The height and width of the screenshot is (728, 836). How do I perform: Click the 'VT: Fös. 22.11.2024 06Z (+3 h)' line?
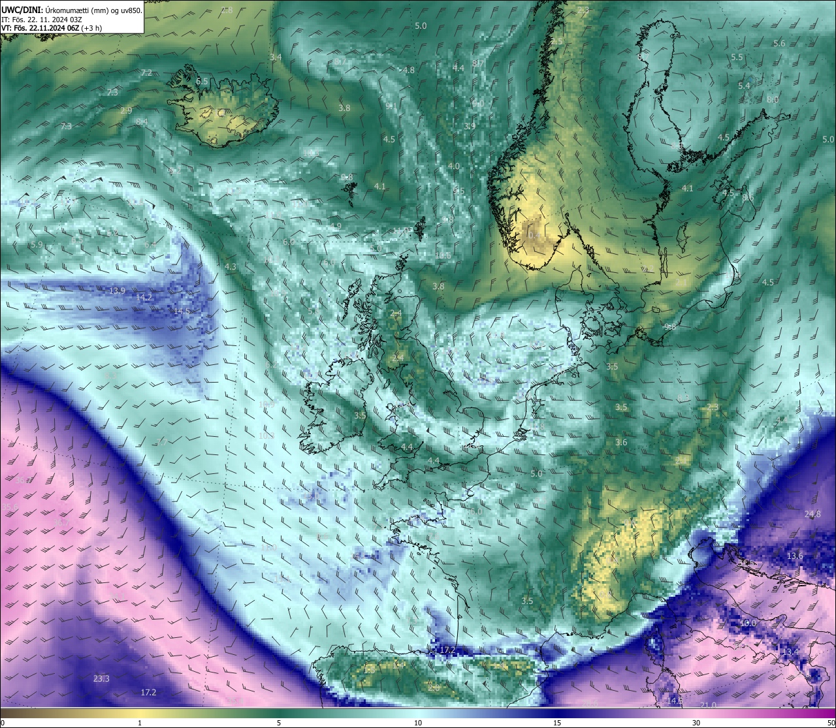52,28
